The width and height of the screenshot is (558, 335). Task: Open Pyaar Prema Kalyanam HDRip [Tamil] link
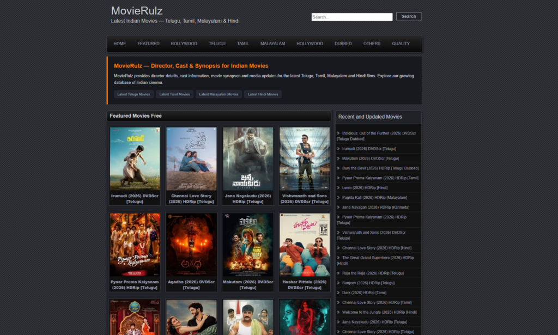pyautogui.click(x=380, y=178)
